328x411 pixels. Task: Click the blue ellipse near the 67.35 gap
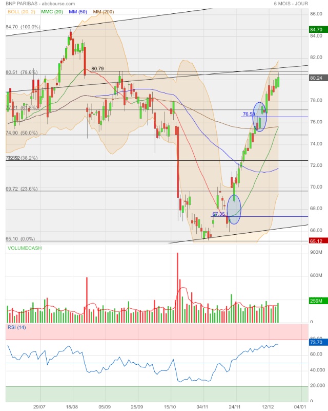point(234,209)
